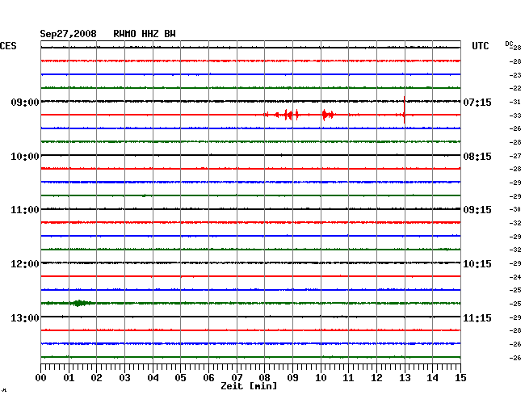Click the 07:15 UTC time label
The width and height of the screenshot is (525, 399).
click(x=477, y=102)
